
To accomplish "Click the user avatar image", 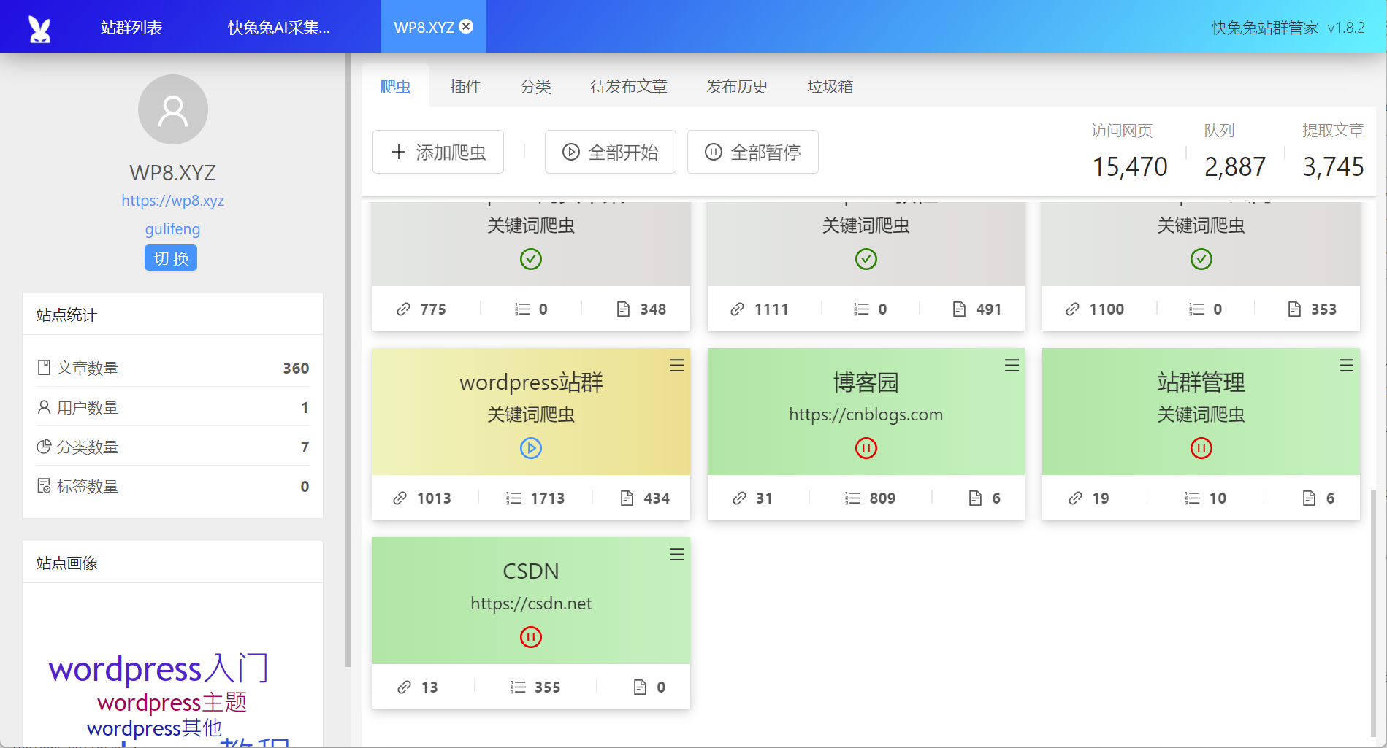I will 173,109.
